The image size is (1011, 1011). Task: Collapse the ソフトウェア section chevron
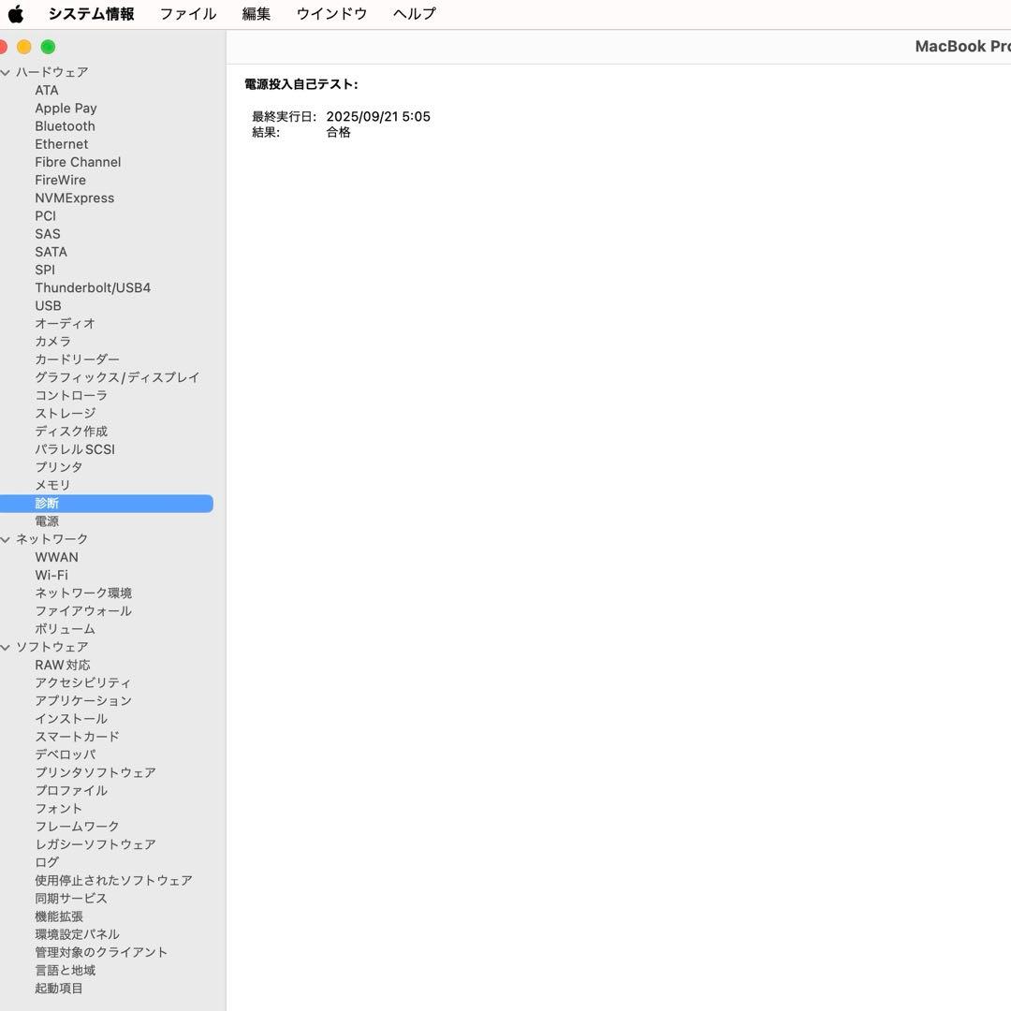(x=6, y=647)
